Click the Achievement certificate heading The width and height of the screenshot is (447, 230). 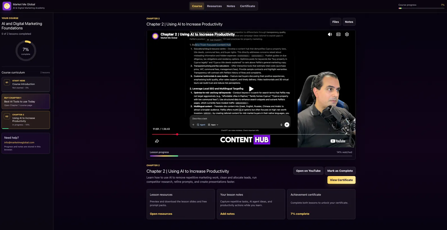(x=306, y=195)
